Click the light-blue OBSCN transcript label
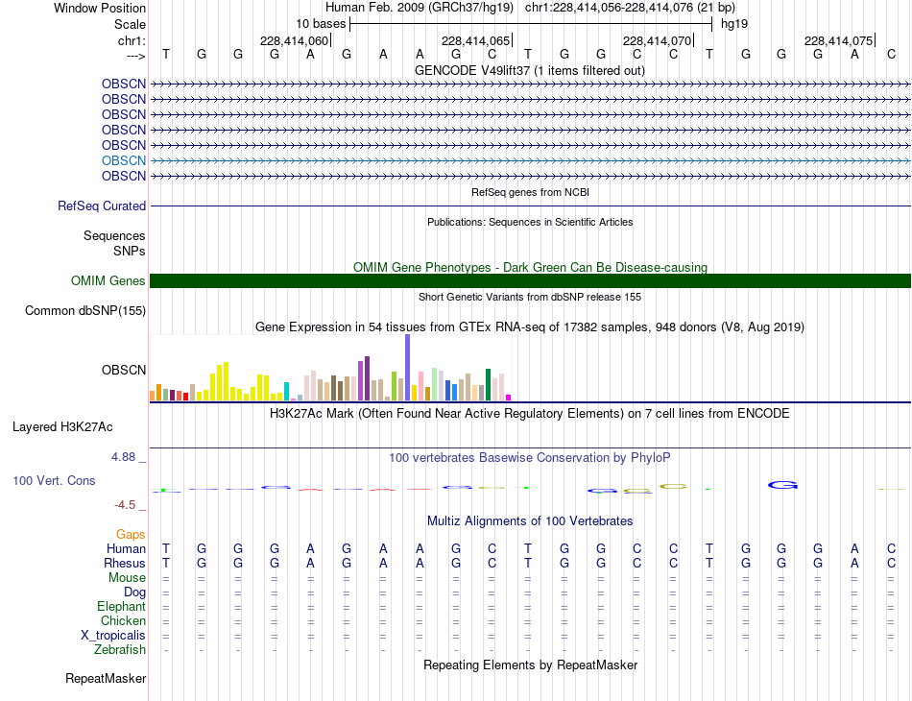 click(x=123, y=160)
